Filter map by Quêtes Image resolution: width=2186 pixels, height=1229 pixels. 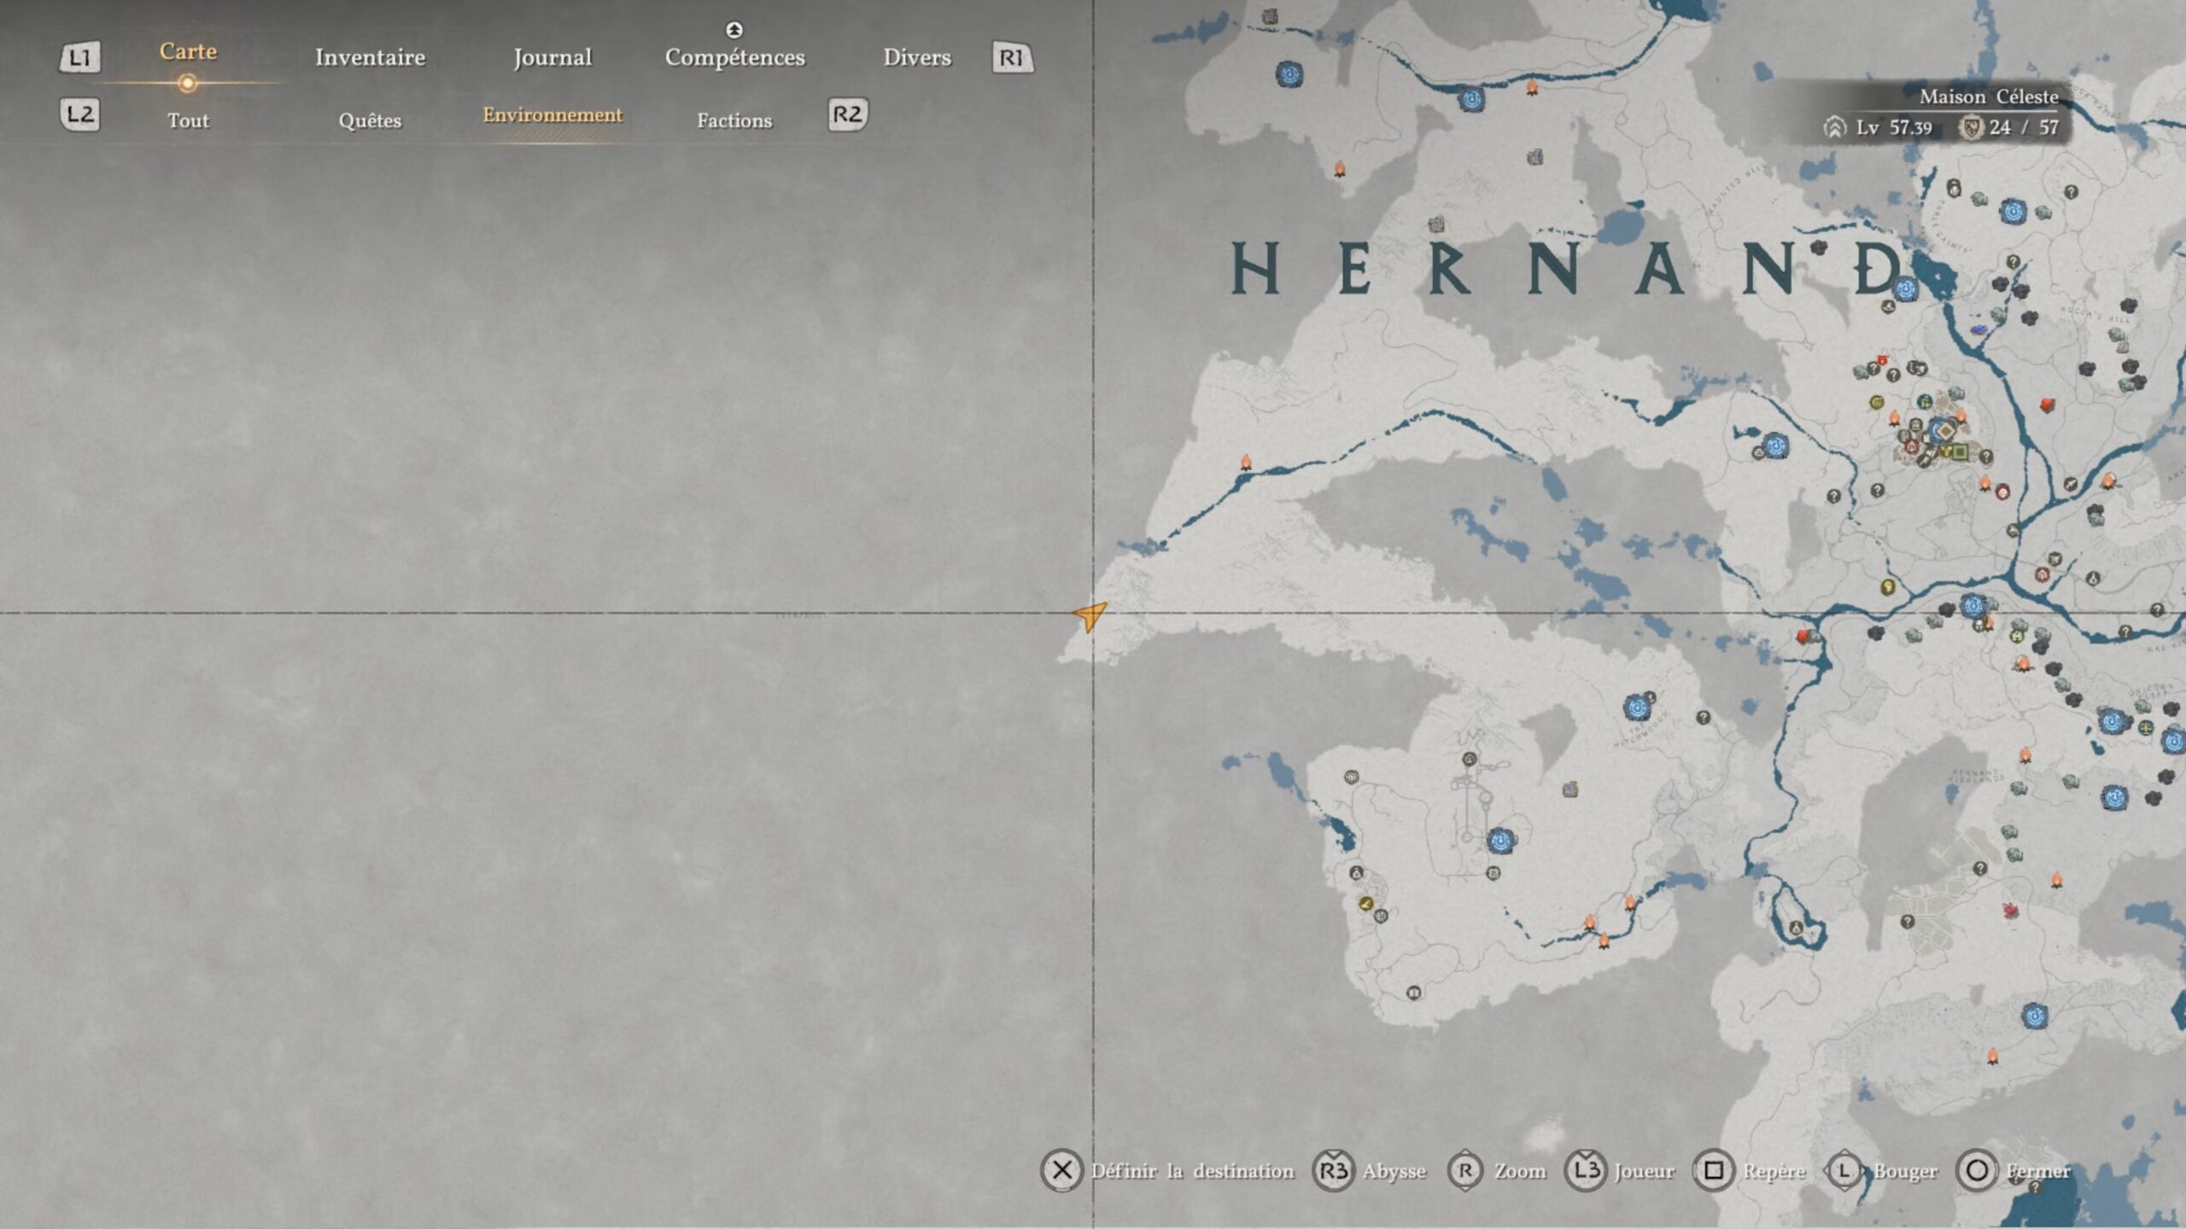click(x=370, y=120)
